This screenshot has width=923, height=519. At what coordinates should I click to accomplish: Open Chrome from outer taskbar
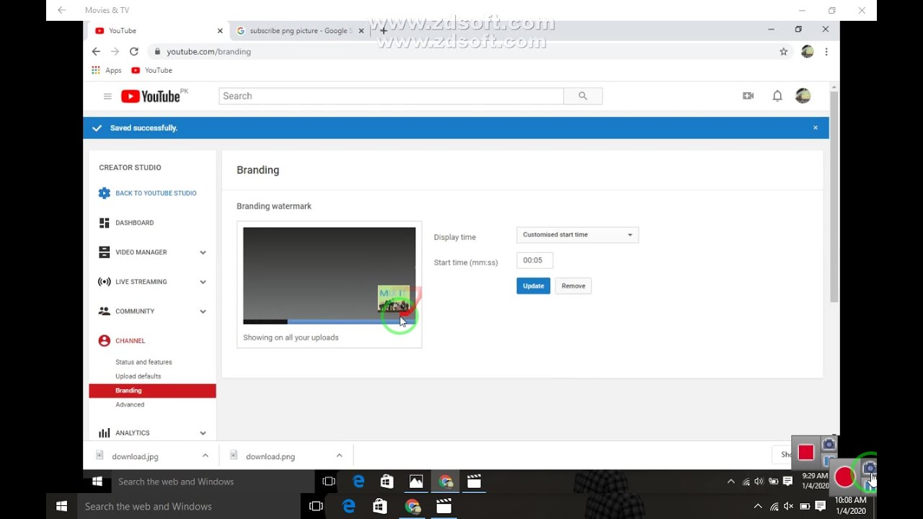pyautogui.click(x=412, y=507)
